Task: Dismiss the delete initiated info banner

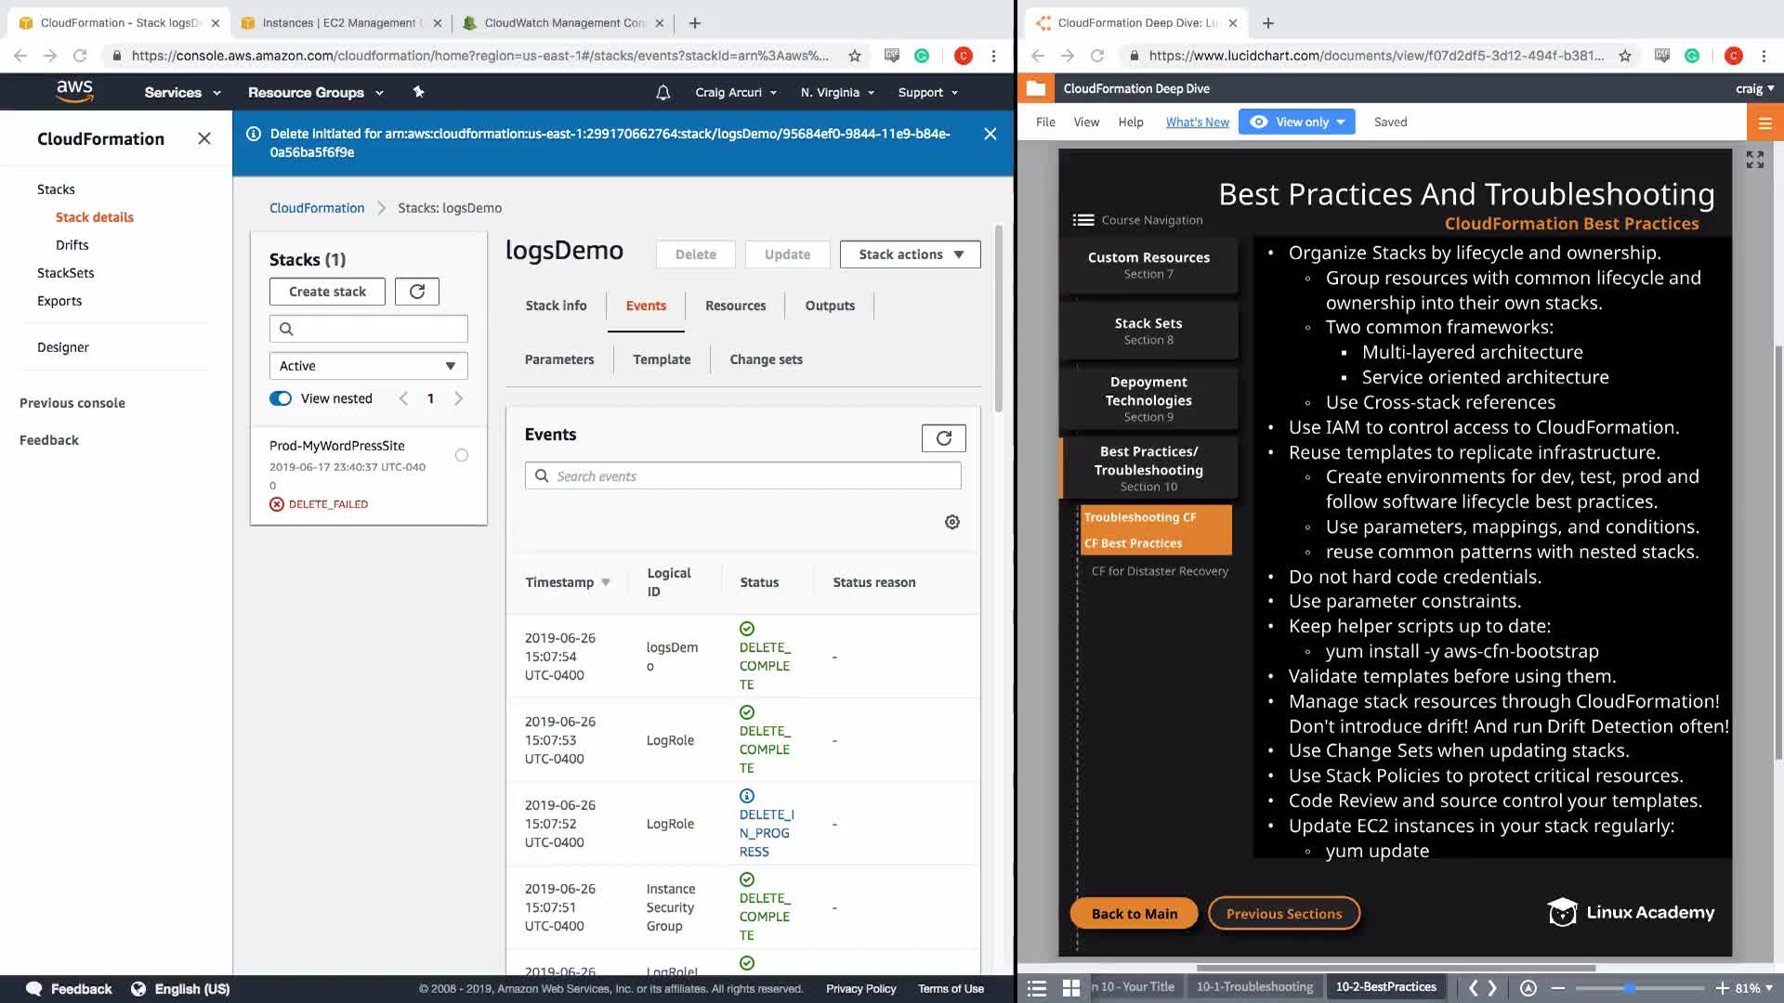Action: [990, 134]
